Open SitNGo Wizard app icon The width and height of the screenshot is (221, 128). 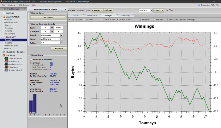point(6,70)
